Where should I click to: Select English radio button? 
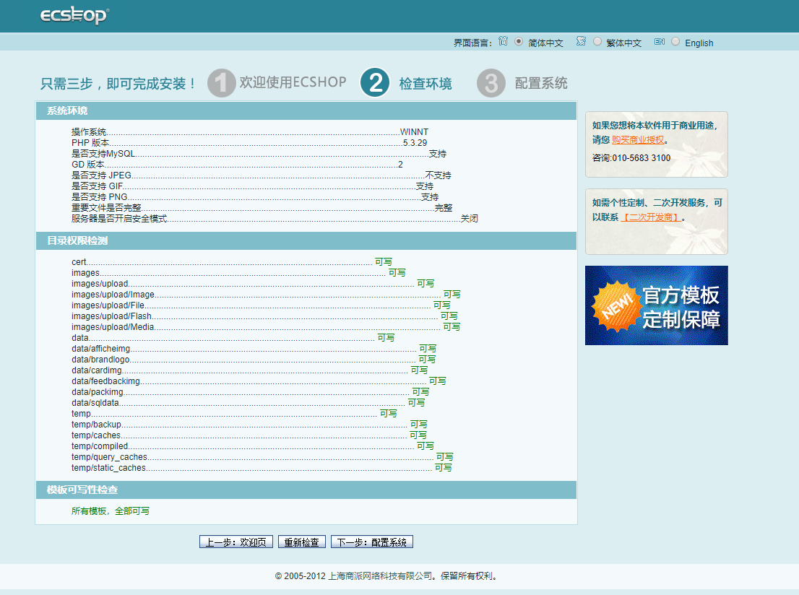675,42
